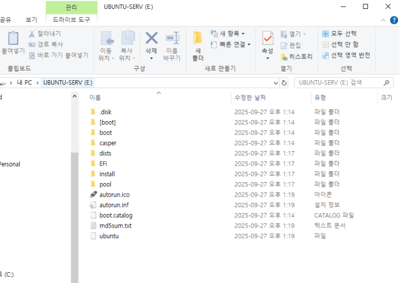The height and width of the screenshot is (283, 400).
Task: Open Easy access (빠른 연결) dropdown
Action: (230, 44)
